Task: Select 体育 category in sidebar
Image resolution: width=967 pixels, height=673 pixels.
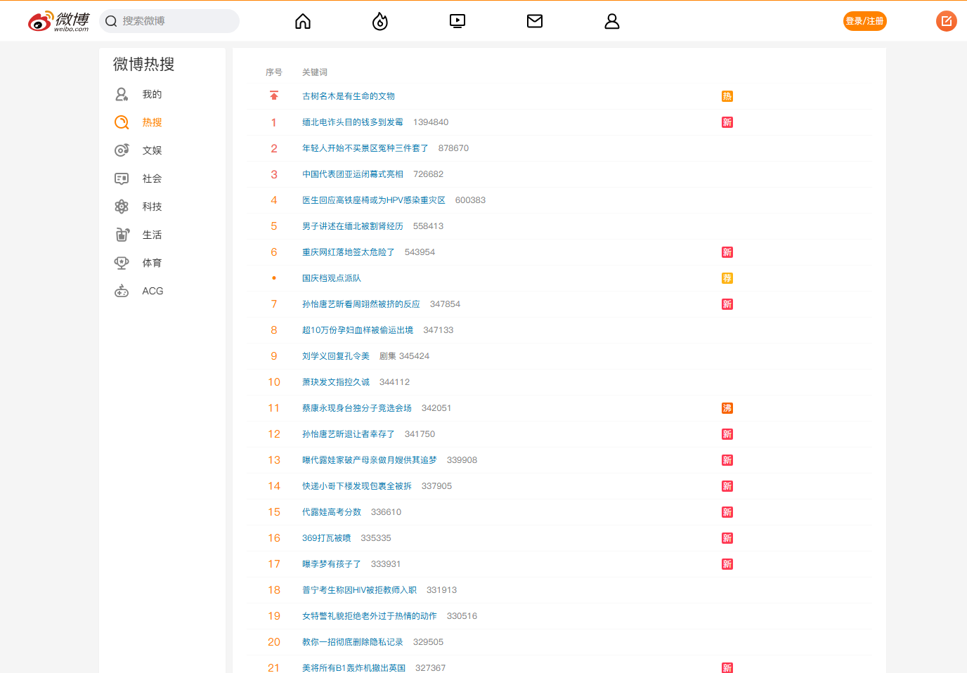Action: tap(152, 263)
